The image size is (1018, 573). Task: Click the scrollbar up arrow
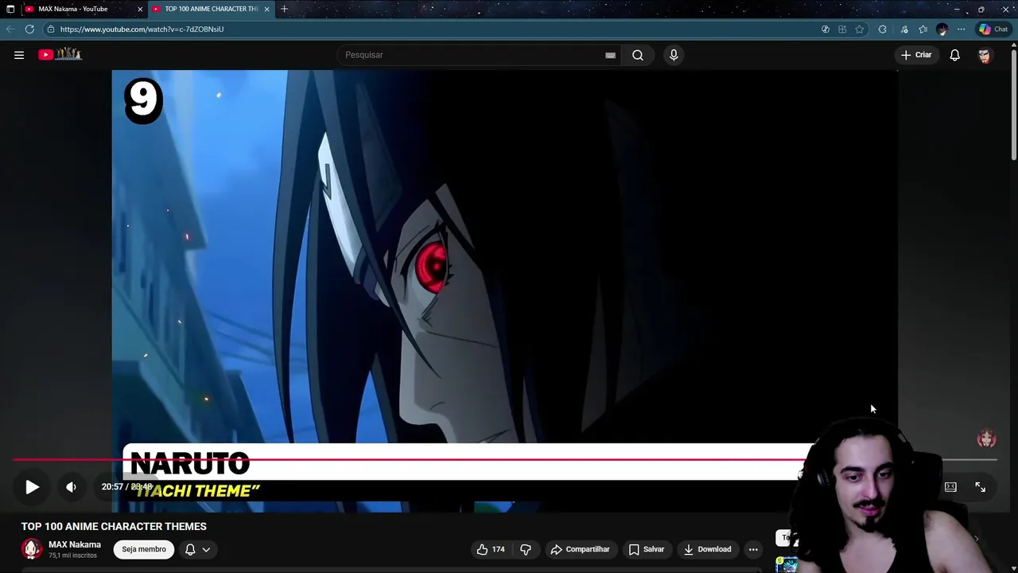pos(1013,45)
